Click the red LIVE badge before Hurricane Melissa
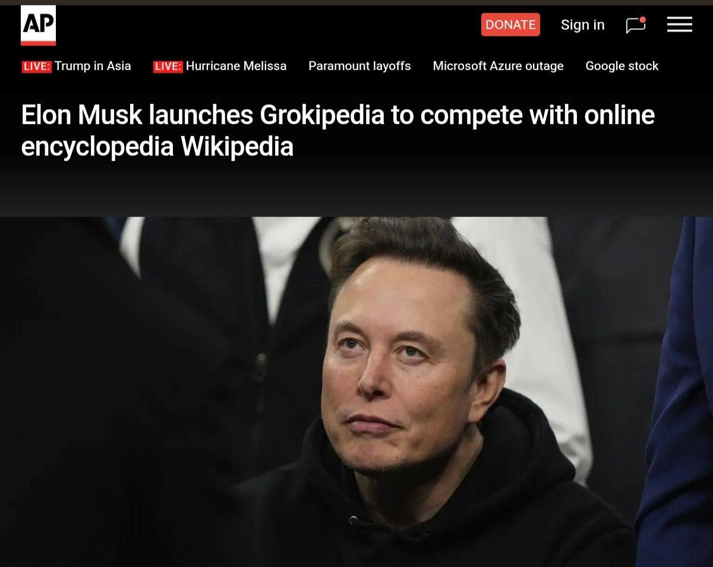Viewport: 713px width, 567px height. (x=168, y=66)
